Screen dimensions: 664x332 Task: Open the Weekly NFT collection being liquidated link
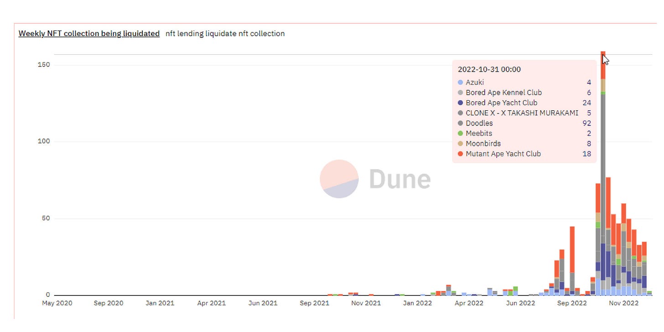[x=89, y=33]
